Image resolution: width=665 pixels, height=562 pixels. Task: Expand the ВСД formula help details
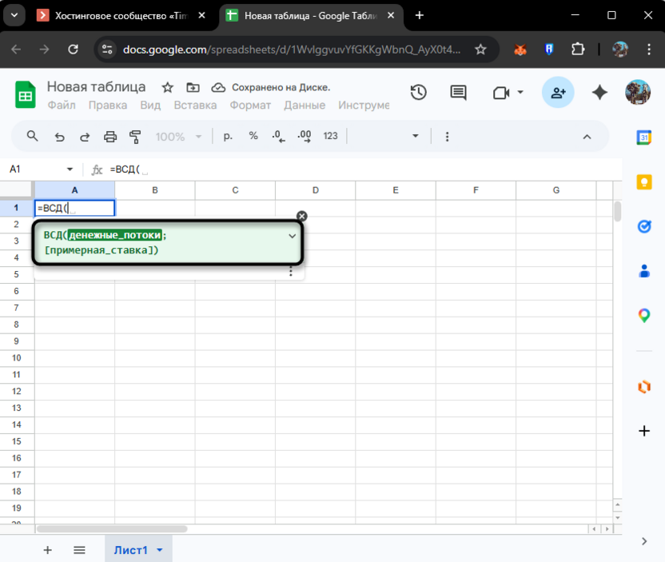[x=293, y=236]
